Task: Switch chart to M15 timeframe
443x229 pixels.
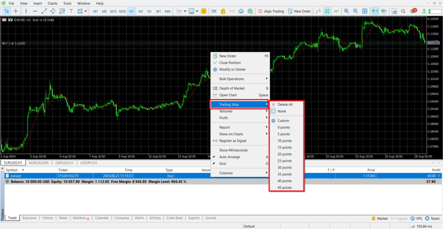Action: tap(114, 11)
